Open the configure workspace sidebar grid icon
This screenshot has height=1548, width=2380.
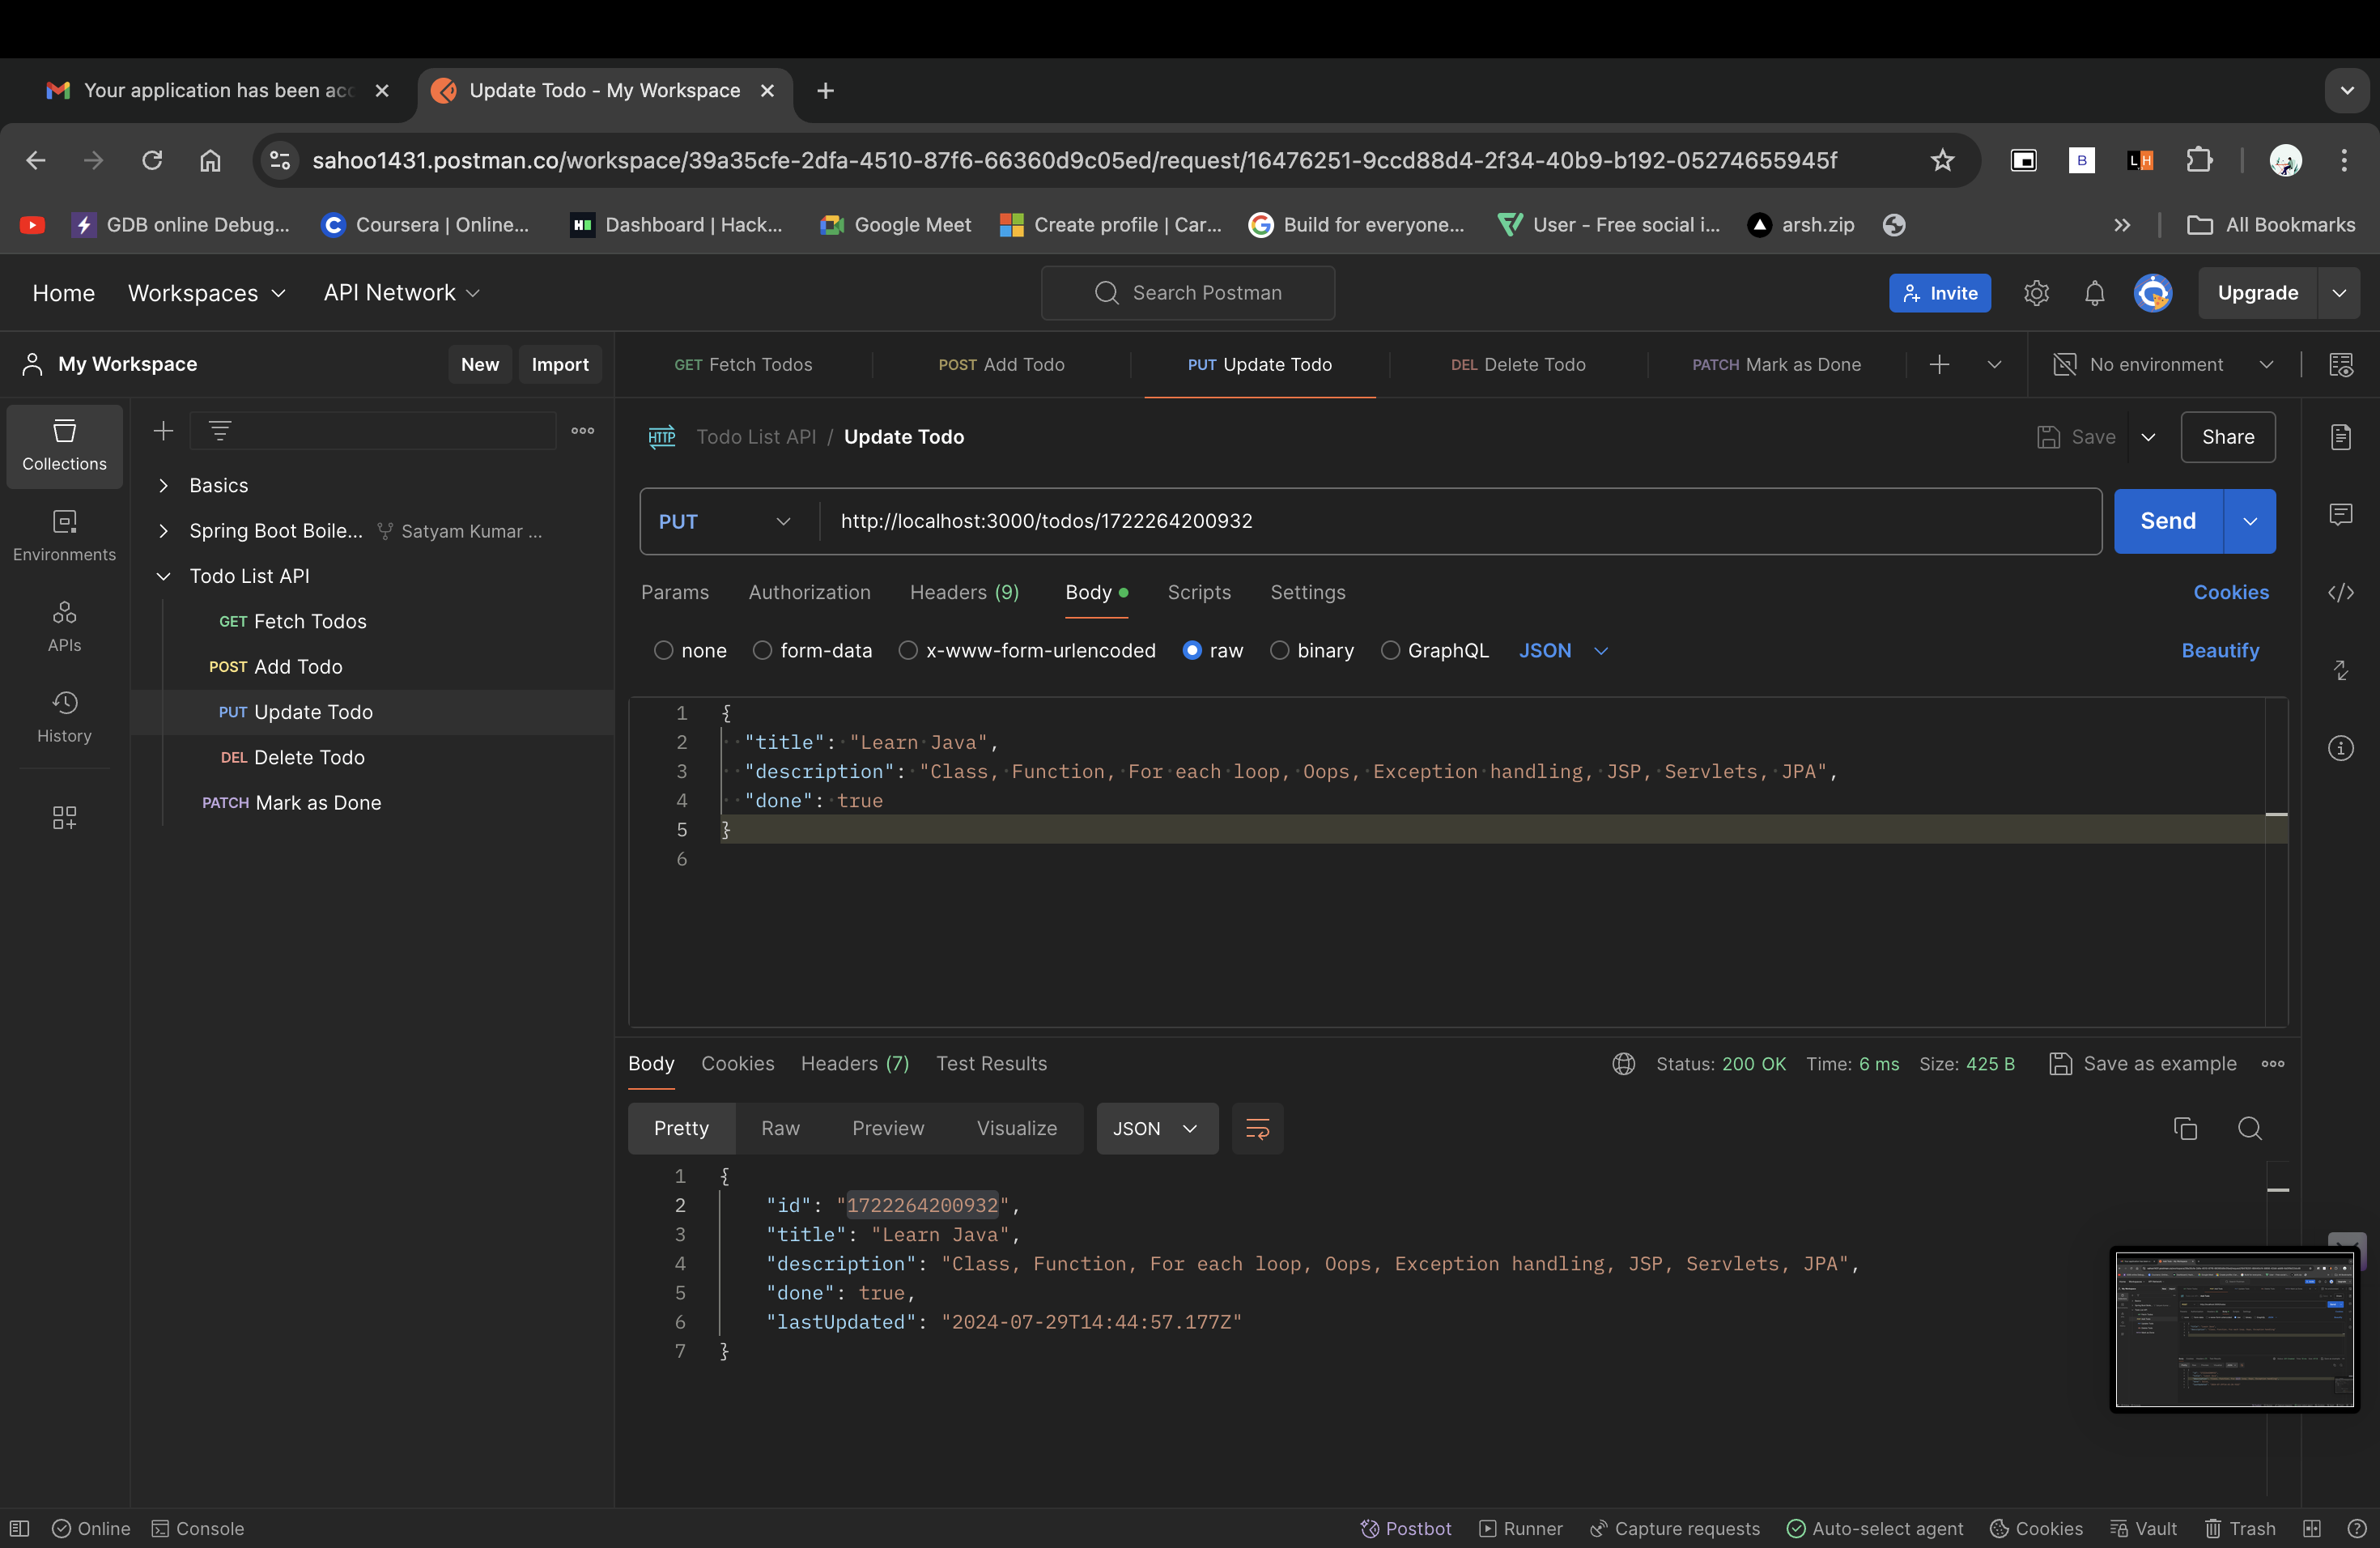pyautogui.click(x=64, y=817)
